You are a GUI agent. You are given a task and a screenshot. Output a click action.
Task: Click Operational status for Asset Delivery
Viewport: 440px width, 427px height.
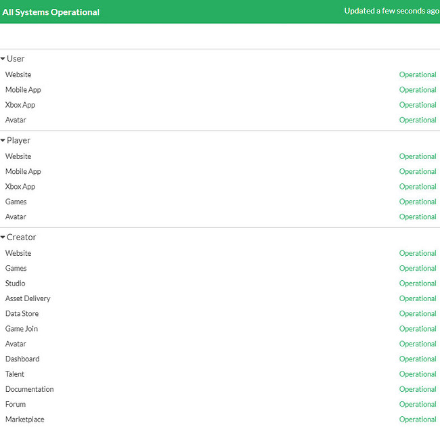pos(418,299)
